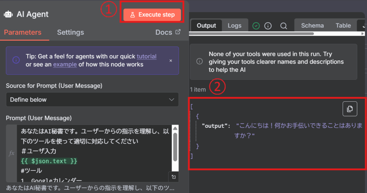367x193 pixels.
Task: Open the agents tutorial link in tip
Action: click(x=146, y=56)
